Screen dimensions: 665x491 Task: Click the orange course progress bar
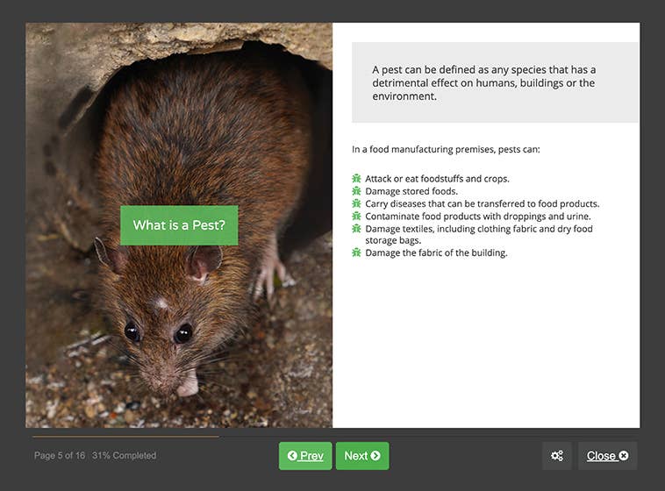click(125, 436)
